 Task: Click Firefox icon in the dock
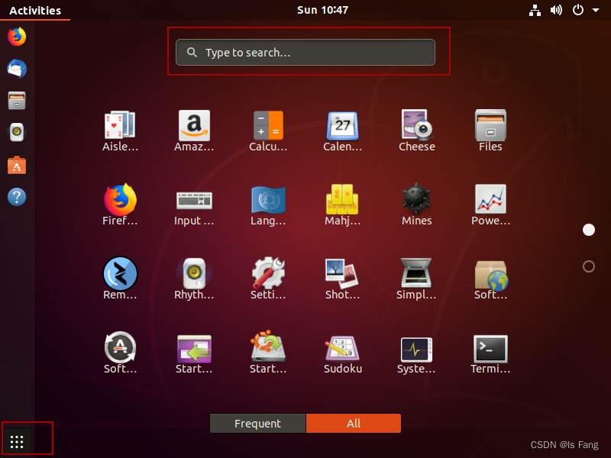click(x=17, y=37)
